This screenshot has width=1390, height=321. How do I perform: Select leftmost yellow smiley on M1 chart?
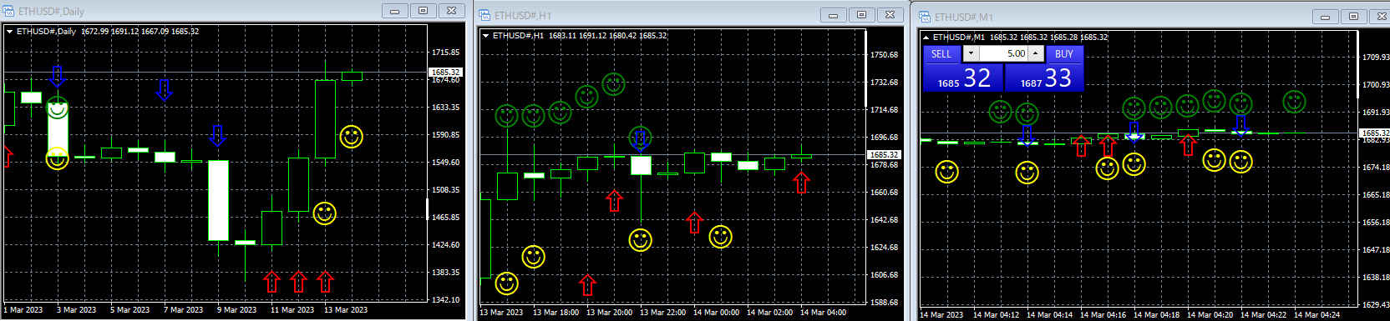946,172
